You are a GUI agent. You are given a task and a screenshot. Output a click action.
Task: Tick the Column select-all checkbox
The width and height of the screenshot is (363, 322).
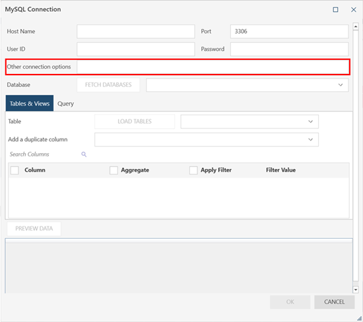click(x=15, y=170)
